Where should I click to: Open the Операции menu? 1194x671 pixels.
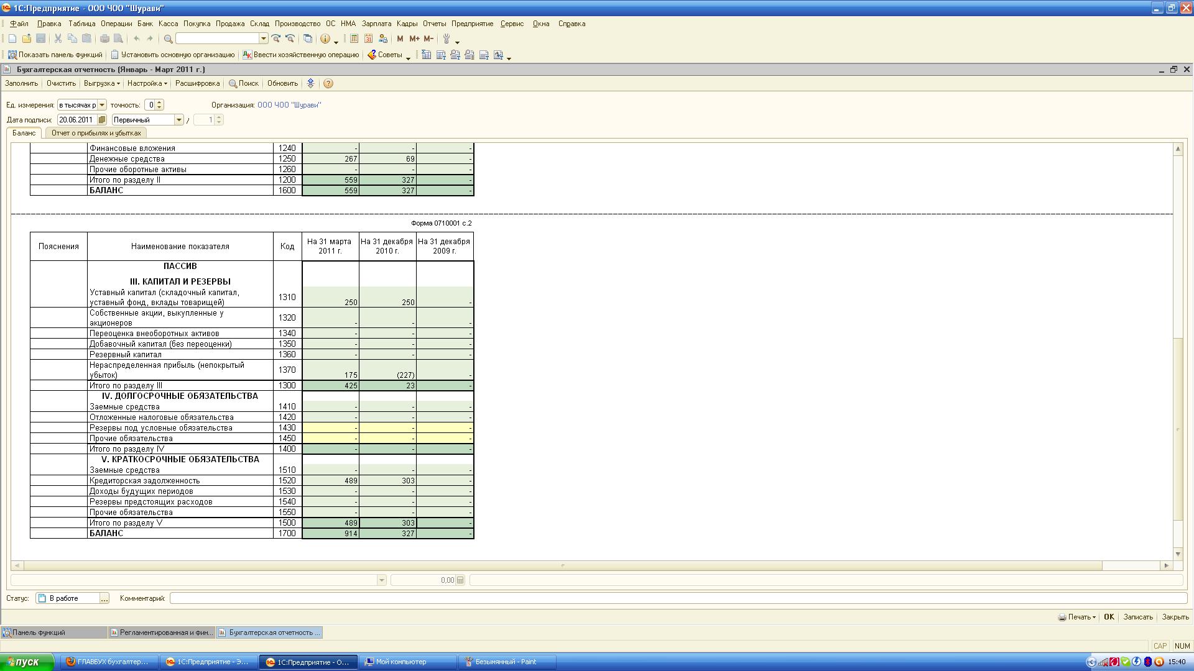[116, 24]
